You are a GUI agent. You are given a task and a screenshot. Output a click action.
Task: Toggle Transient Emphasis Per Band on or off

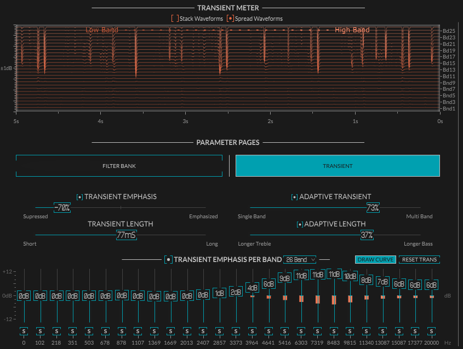point(168,260)
